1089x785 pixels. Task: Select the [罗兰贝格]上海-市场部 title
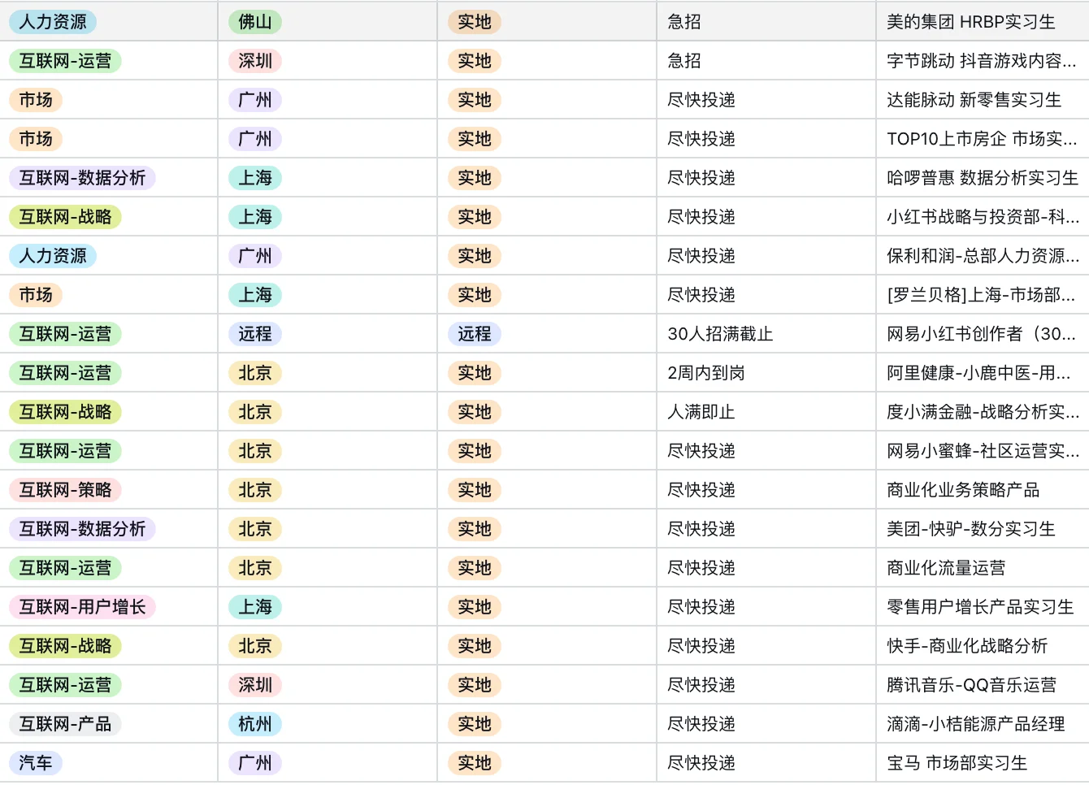click(x=981, y=295)
